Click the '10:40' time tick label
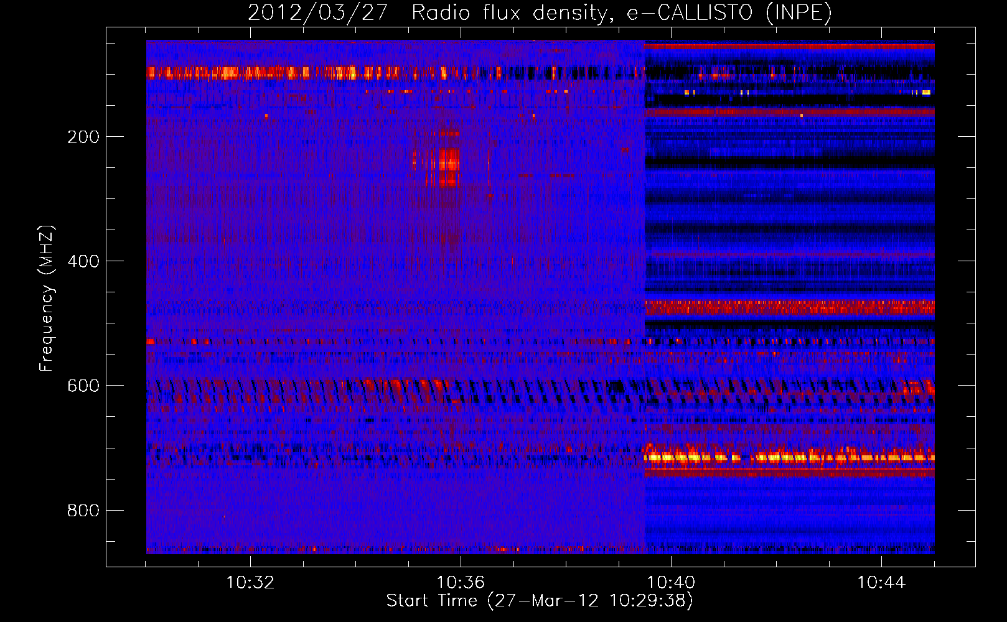1007x622 pixels. click(671, 582)
